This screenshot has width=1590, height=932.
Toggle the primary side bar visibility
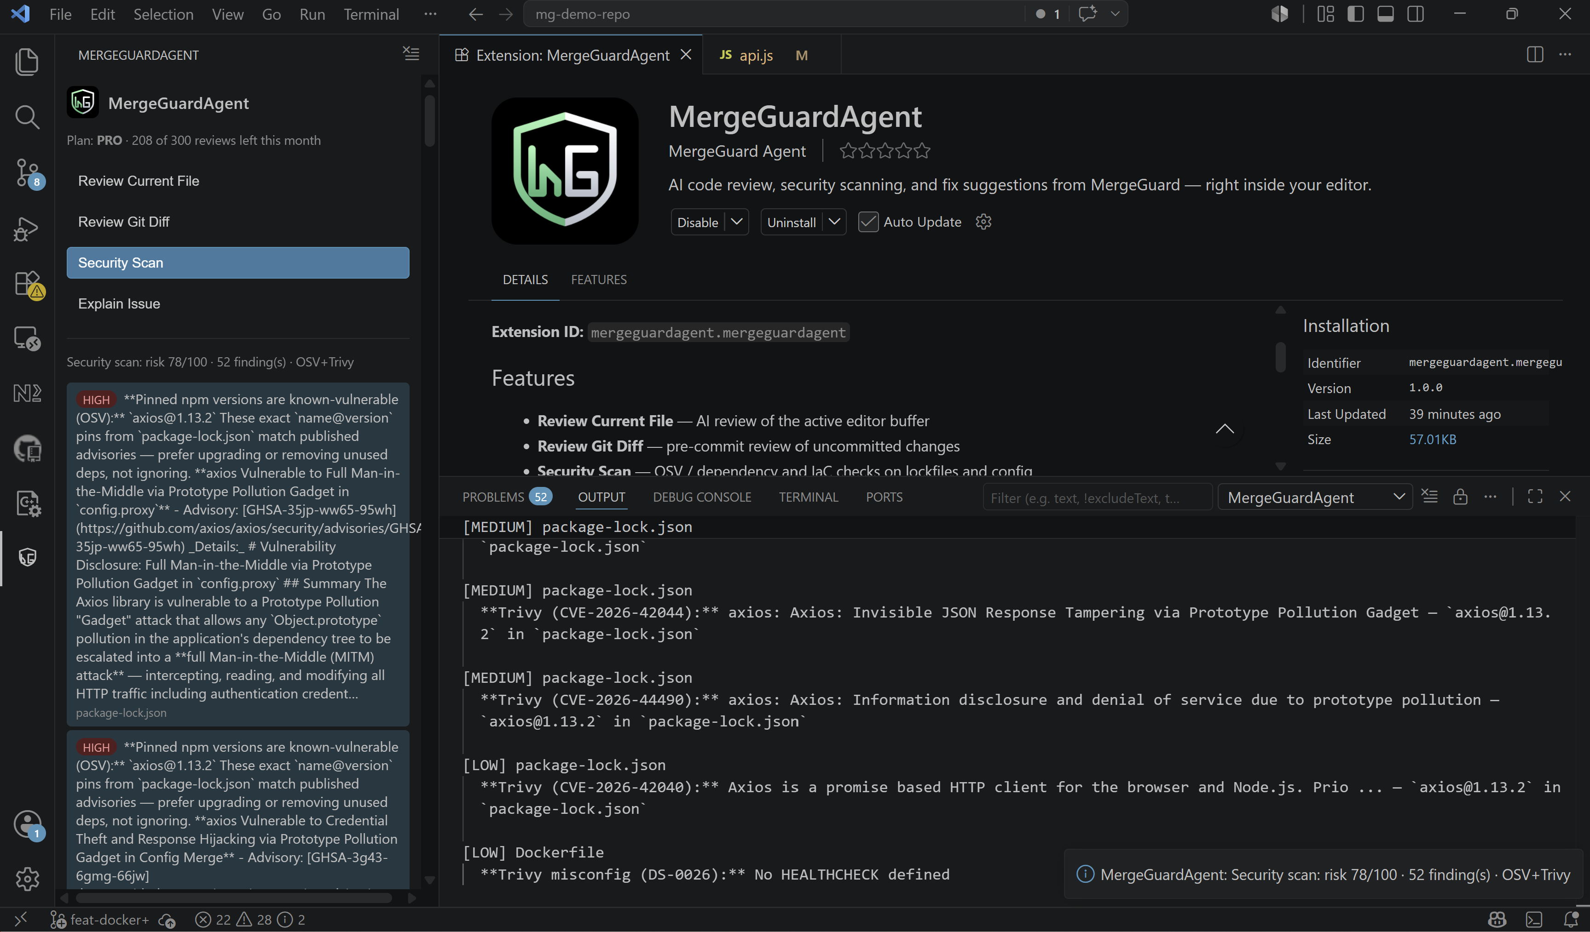tap(1355, 14)
